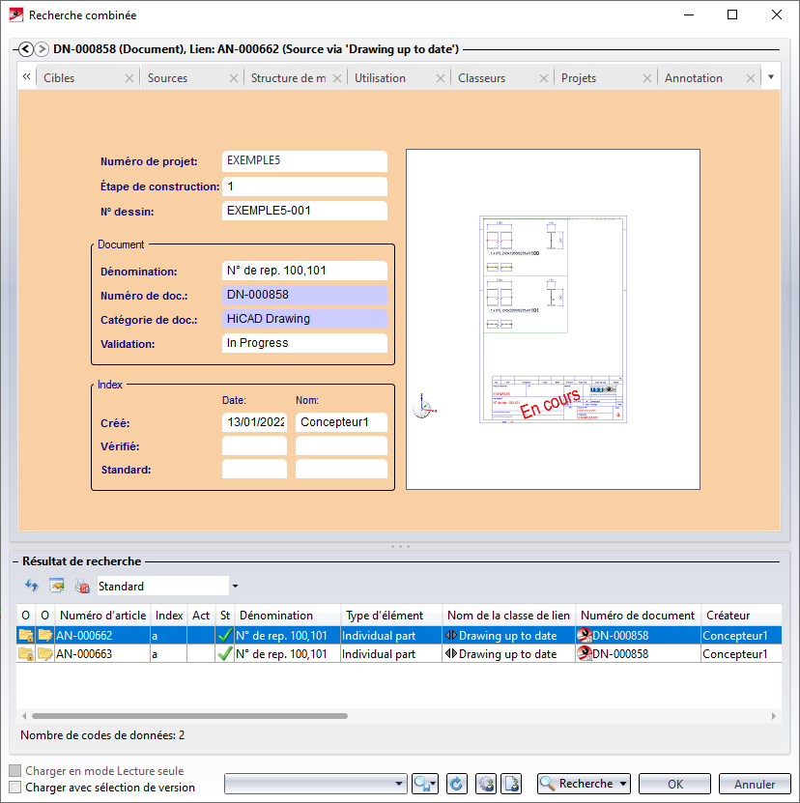Click the refresh arrow button in bottom bar
Screen dimensions: 800x803
tap(456, 783)
